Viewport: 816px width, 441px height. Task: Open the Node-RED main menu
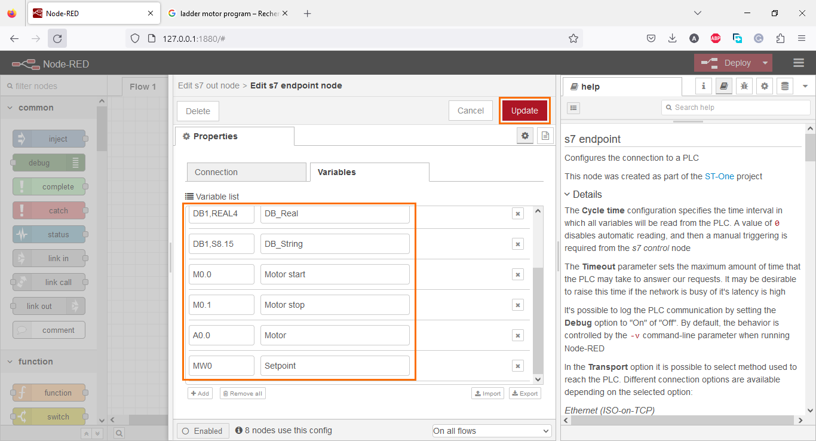[x=799, y=63]
